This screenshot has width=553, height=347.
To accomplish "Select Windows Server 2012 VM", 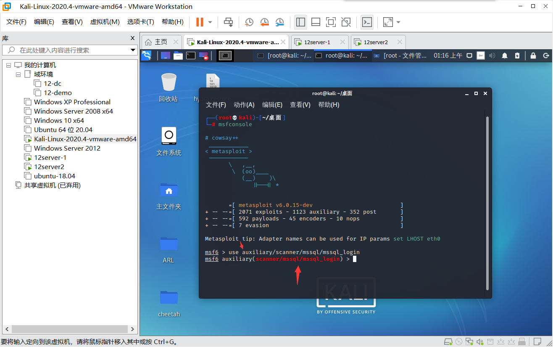I will point(67,148).
